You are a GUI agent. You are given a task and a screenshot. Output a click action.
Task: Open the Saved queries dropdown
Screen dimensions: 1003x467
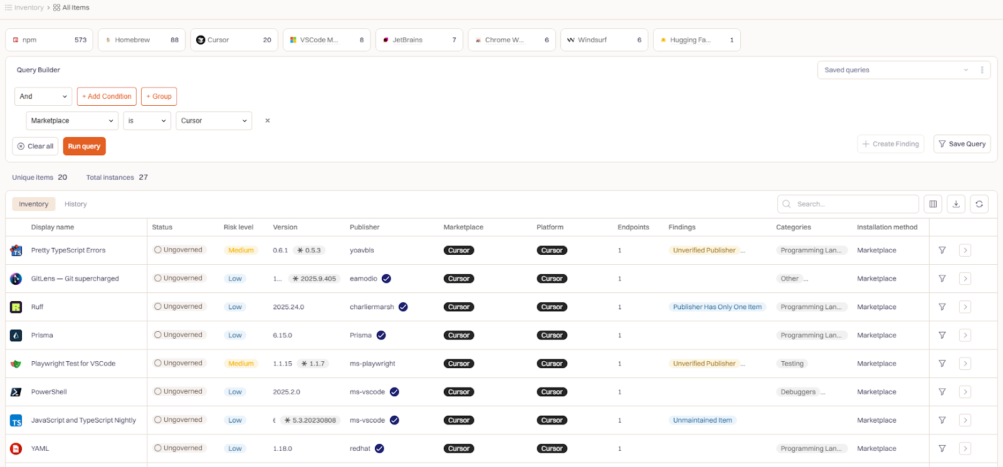(896, 70)
